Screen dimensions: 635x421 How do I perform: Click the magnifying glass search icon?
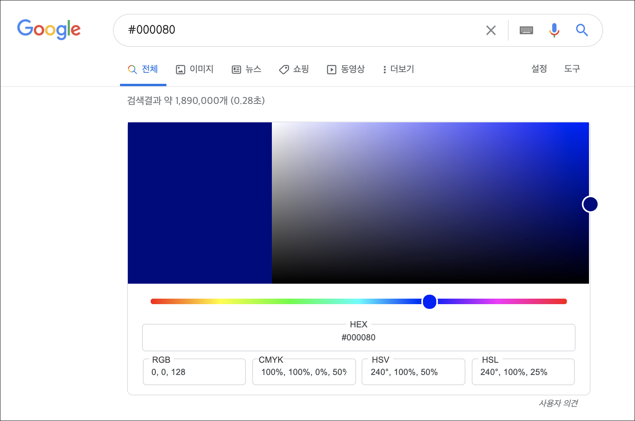[x=582, y=30]
